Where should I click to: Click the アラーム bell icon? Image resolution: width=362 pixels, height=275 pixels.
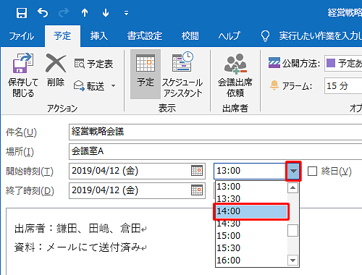pos(274,85)
